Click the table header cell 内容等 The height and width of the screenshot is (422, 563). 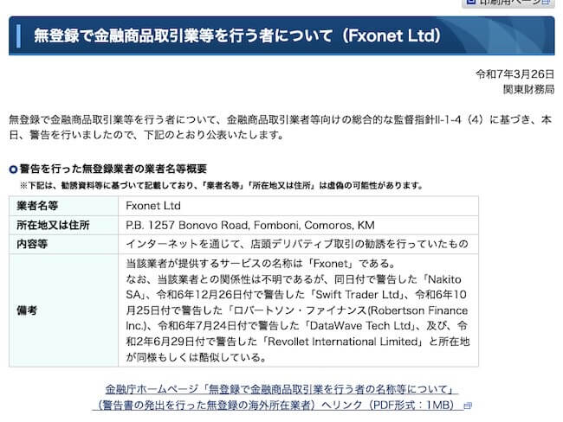(x=63, y=244)
